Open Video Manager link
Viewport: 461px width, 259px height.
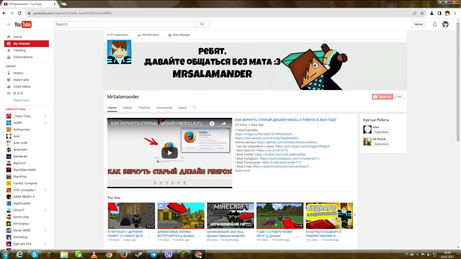179,35
